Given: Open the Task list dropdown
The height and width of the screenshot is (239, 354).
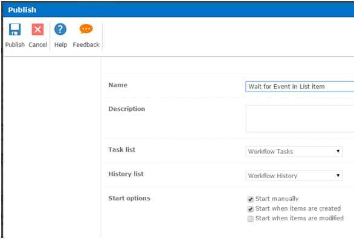Looking at the screenshot, I should [294, 152].
